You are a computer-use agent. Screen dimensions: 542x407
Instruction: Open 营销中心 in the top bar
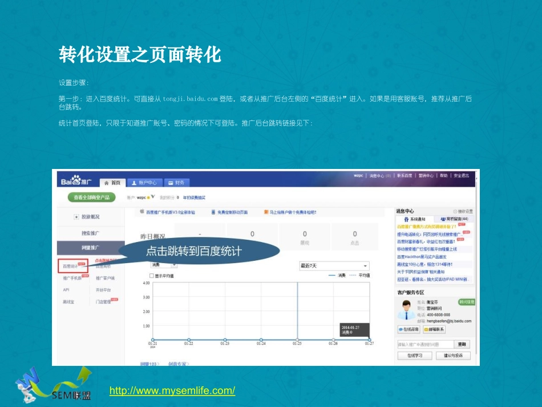pyautogui.click(x=426, y=176)
